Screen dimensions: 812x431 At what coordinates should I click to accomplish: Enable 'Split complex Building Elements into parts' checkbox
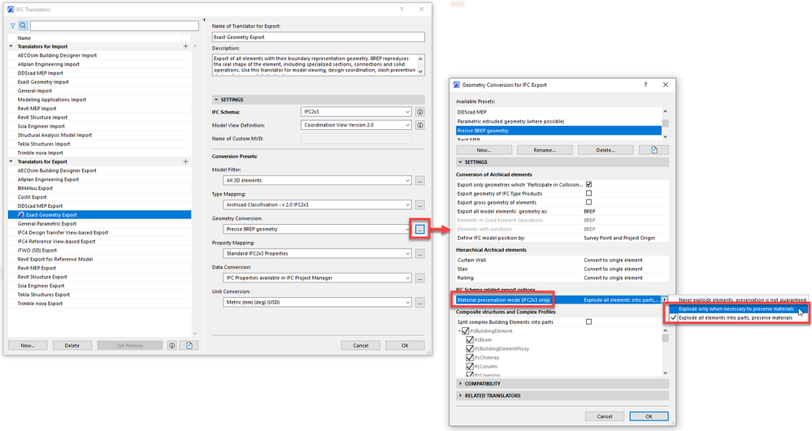588,321
